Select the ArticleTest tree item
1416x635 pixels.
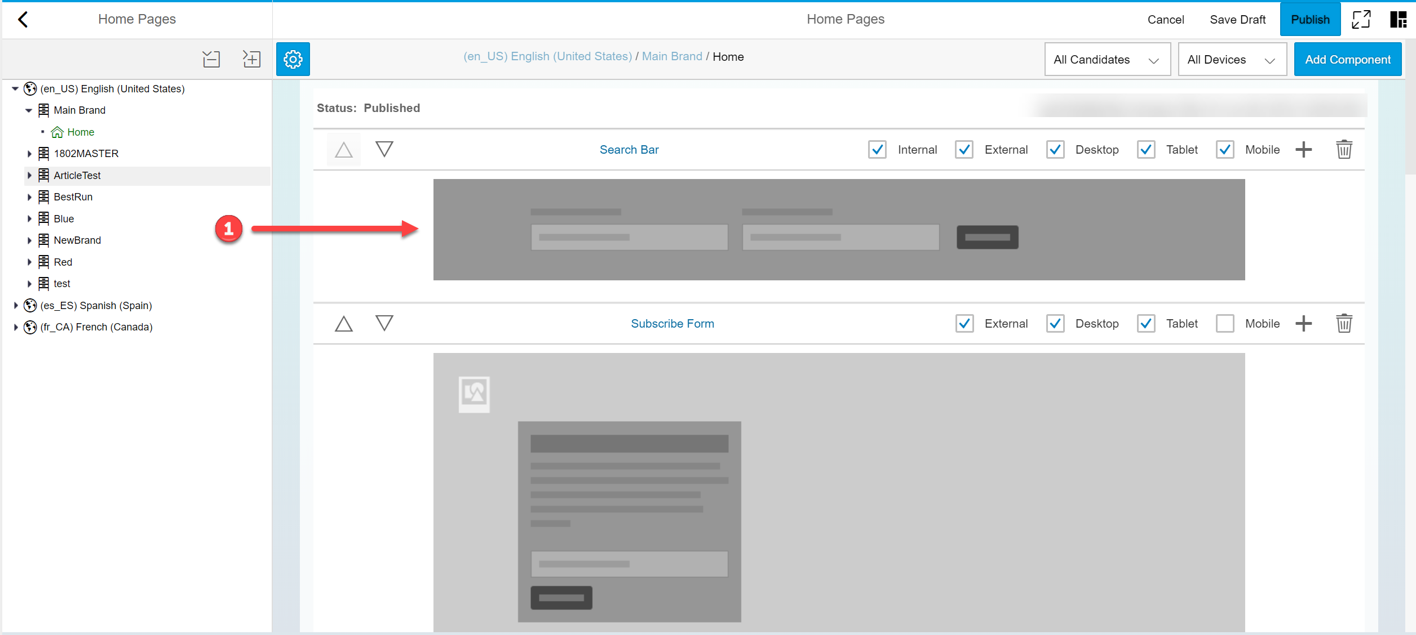click(77, 176)
